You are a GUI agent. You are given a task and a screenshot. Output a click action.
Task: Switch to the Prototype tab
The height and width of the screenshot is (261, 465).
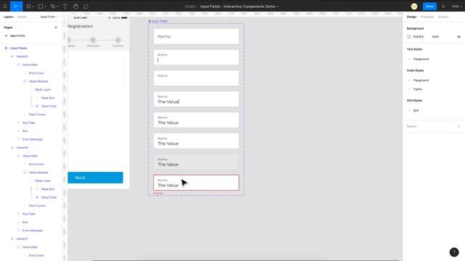pyautogui.click(x=427, y=17)
